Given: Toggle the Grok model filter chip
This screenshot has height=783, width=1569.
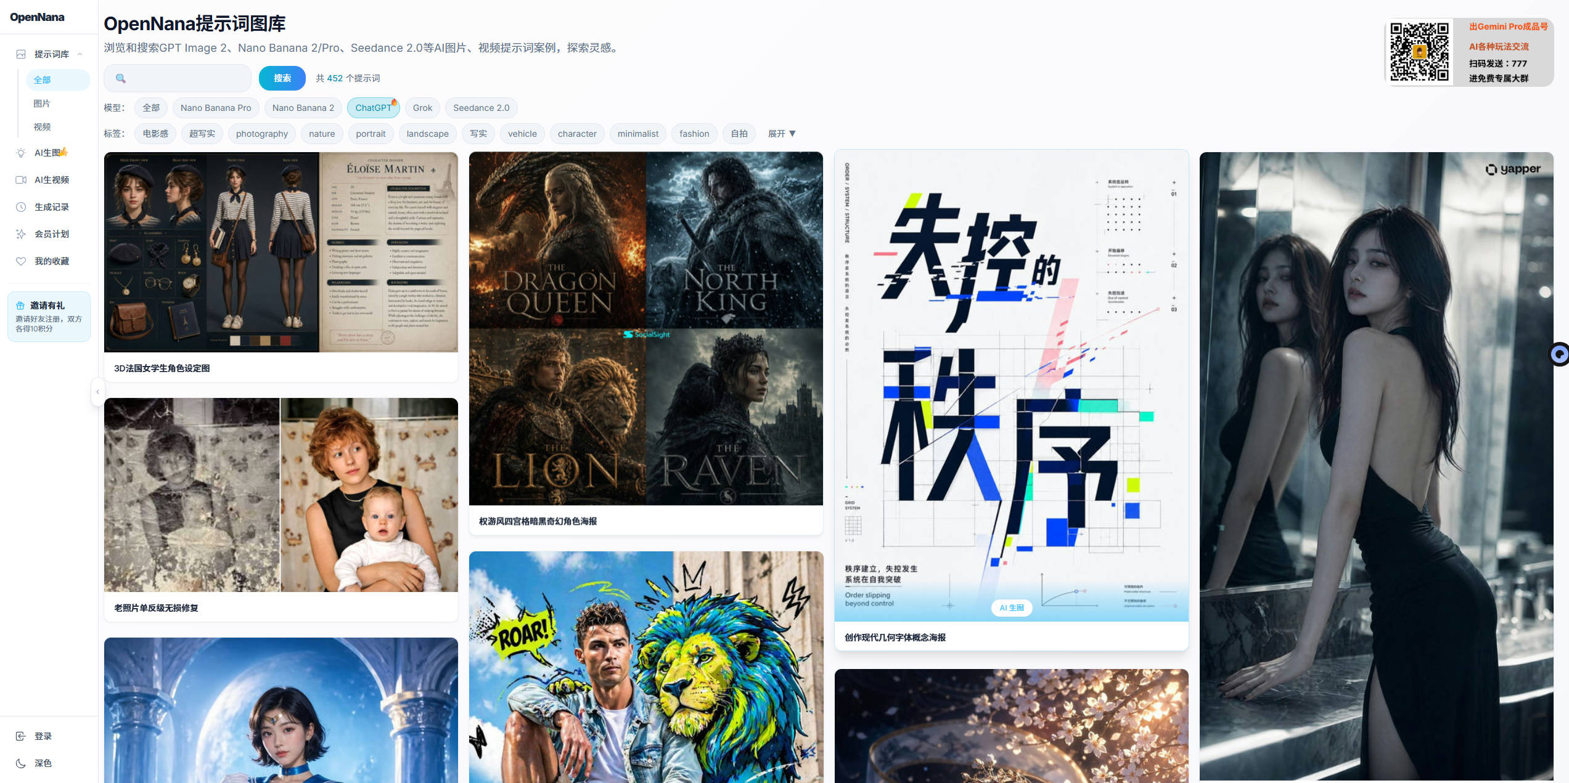Looking at the screenshot, I should (422, 107).
